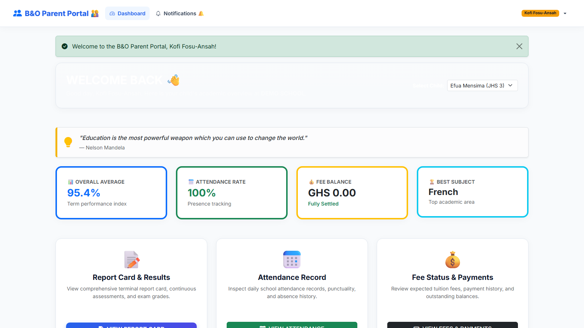Viewport: 584px width, 328px height.
Task: Click the Term performance index caption
Action: (97, 204)
